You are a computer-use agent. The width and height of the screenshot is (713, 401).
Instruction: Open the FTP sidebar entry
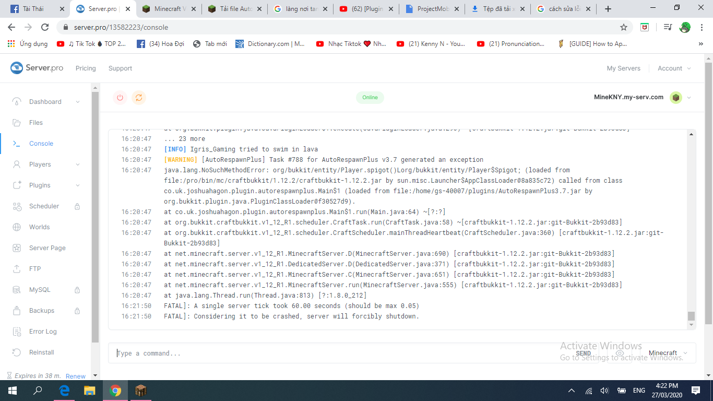point(35,269)
